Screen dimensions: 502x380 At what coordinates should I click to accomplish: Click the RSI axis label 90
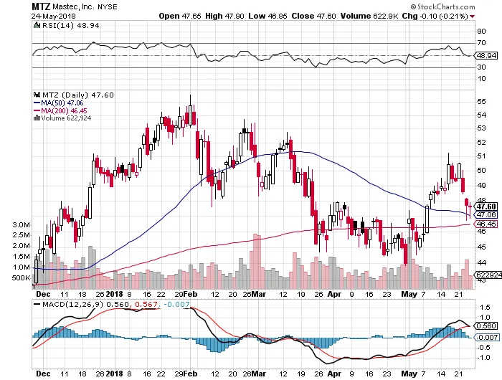tap(481, 32)
